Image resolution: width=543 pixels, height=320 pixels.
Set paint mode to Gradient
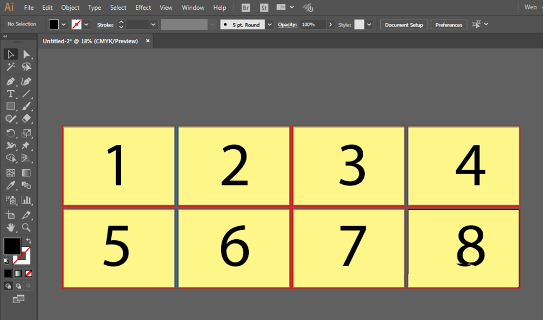coord(18,273)
